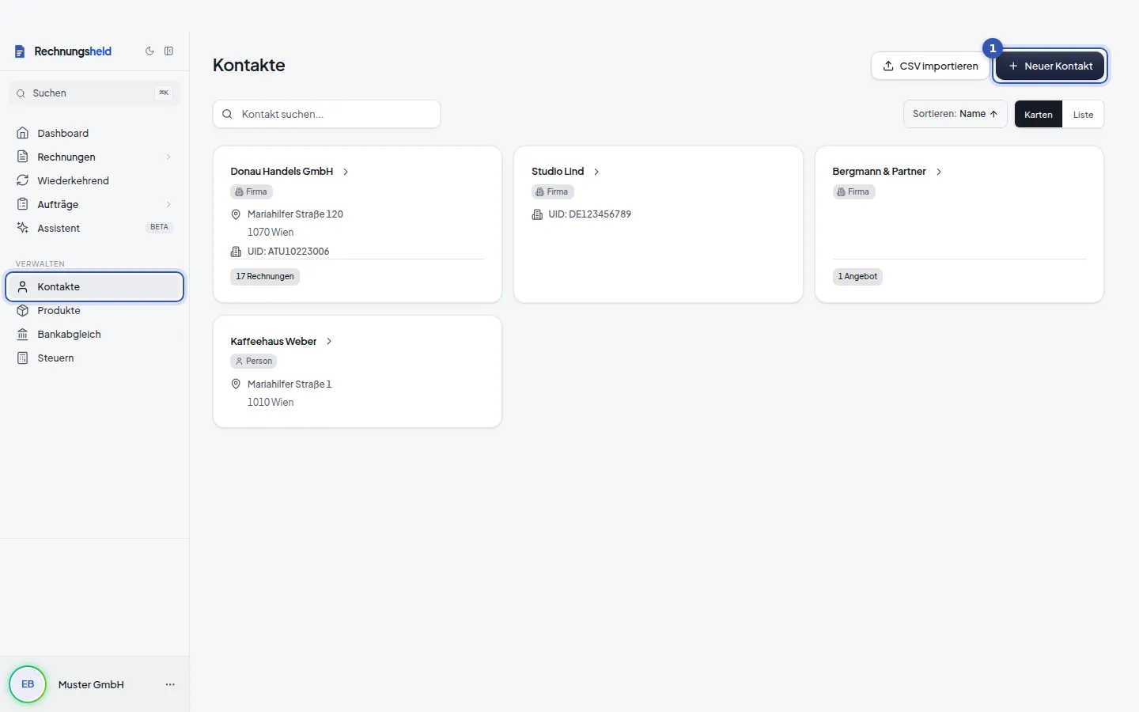Switch to Liste view

point(1083,115)
